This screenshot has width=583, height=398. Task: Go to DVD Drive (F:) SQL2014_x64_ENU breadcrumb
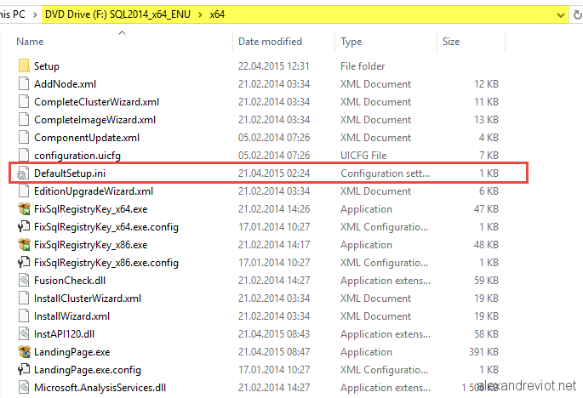pos(117,14)
